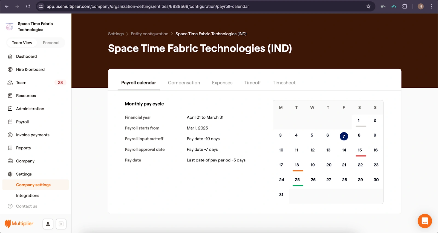Open the chat support bubble
Viewport: 438px width, 233px height.
point(425,221)
